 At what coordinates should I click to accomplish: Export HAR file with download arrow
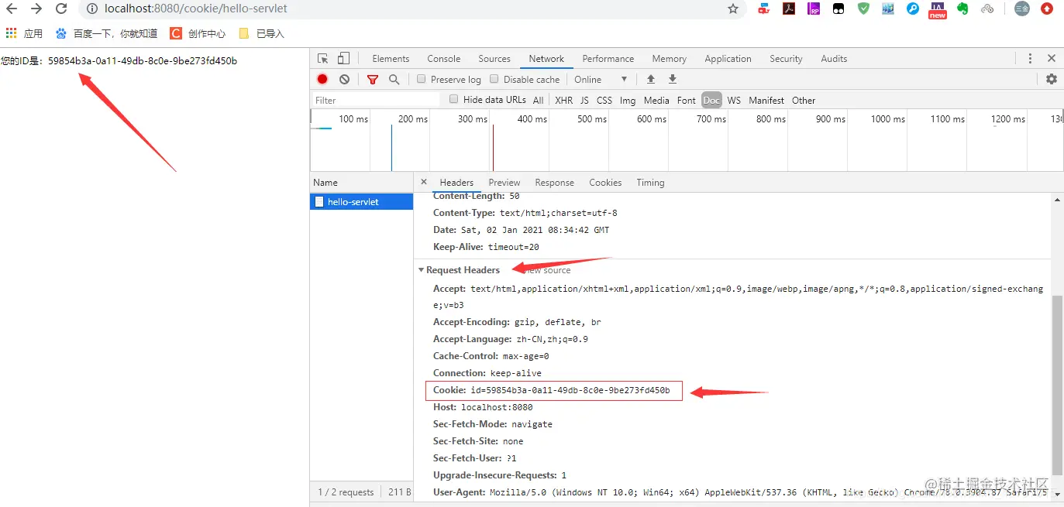click(673, 79)
